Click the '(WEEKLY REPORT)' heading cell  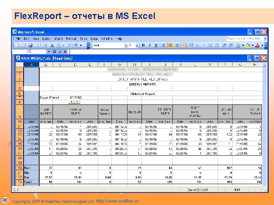pos(143,84)
